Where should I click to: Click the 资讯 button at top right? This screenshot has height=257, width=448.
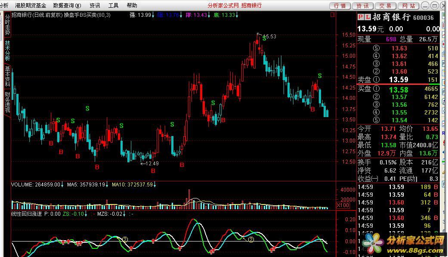(362, 6)
